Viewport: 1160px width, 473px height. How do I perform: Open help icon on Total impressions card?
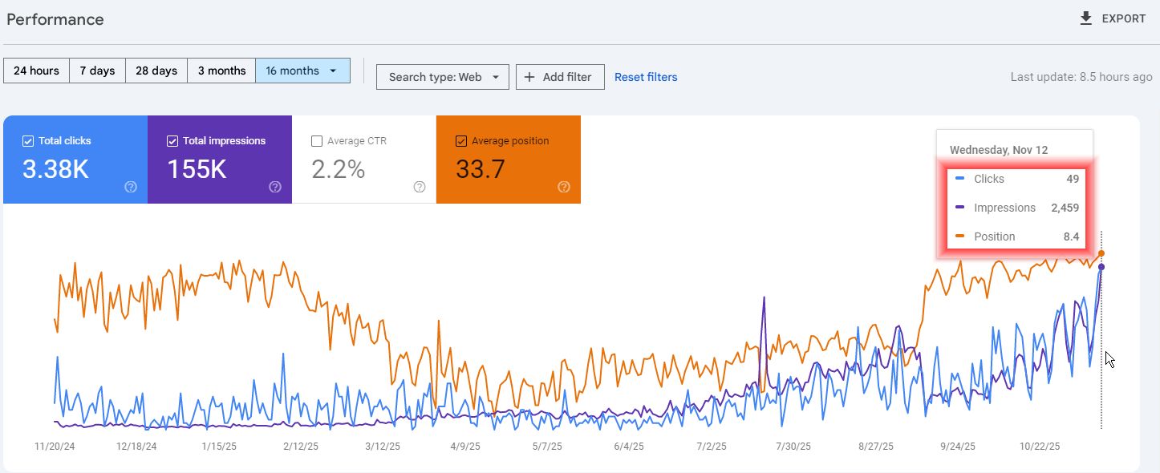275,187
